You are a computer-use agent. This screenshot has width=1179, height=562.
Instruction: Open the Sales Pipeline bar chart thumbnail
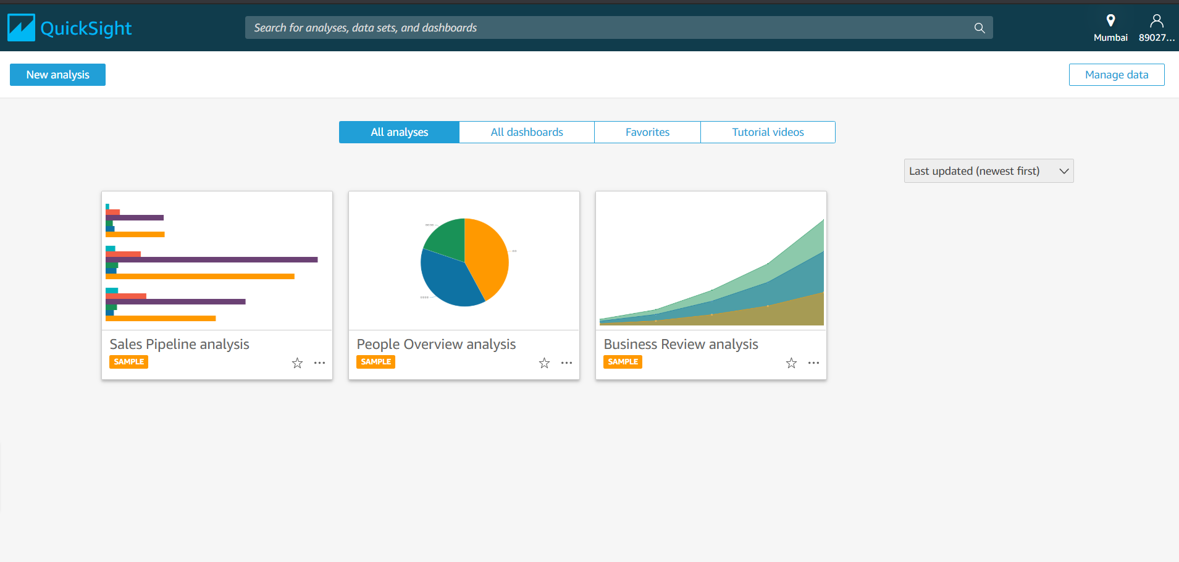[x=217, y=261]
